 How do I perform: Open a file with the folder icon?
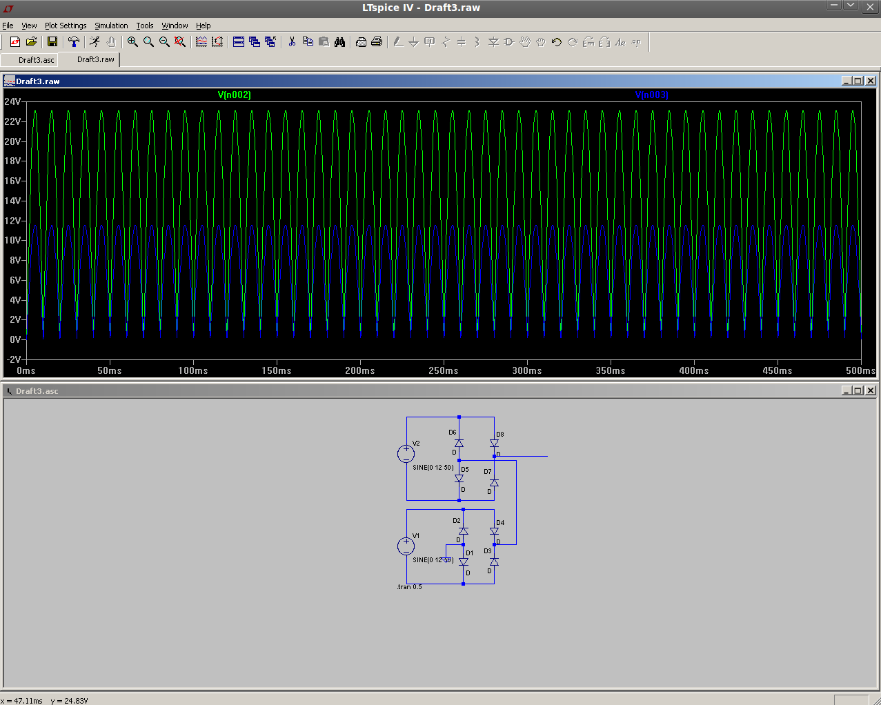(31, 42)
